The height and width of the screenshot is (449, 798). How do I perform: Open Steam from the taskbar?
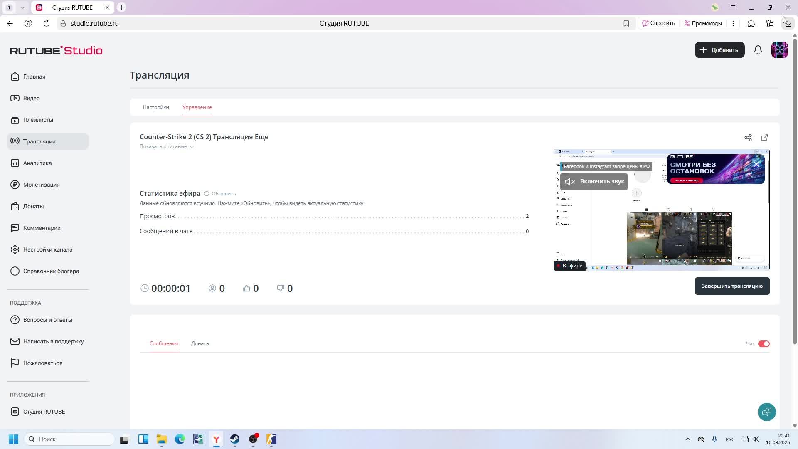pyautogui.click(x=235, y=439)
